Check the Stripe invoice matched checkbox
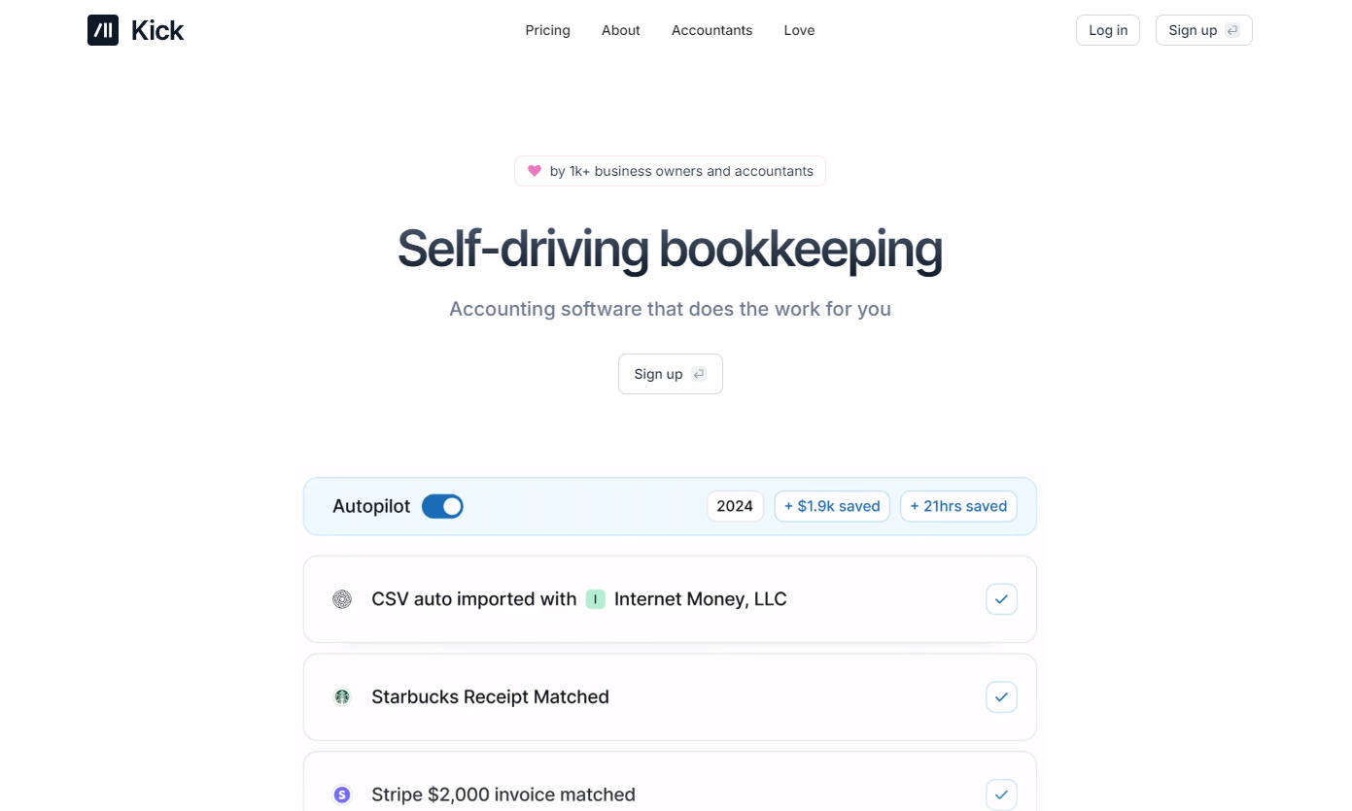 (x=1001, y=794)
